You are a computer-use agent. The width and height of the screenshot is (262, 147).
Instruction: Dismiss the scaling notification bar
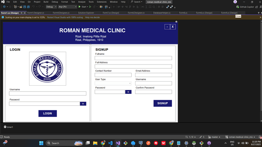260,17
